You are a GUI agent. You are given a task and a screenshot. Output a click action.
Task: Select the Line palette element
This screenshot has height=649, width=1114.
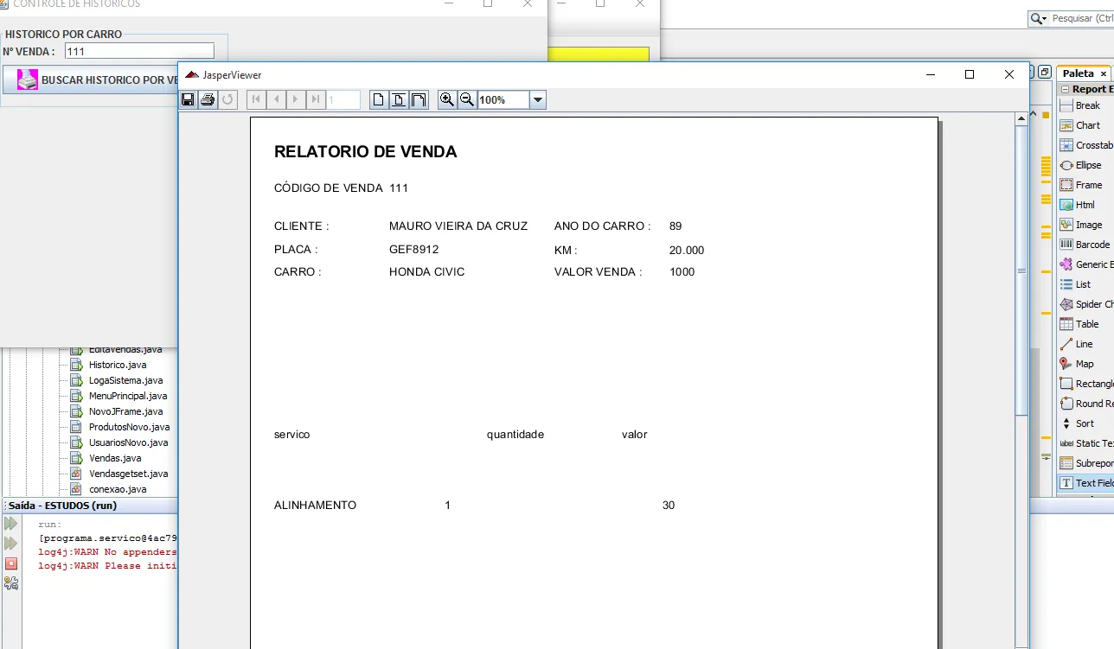1087,344
